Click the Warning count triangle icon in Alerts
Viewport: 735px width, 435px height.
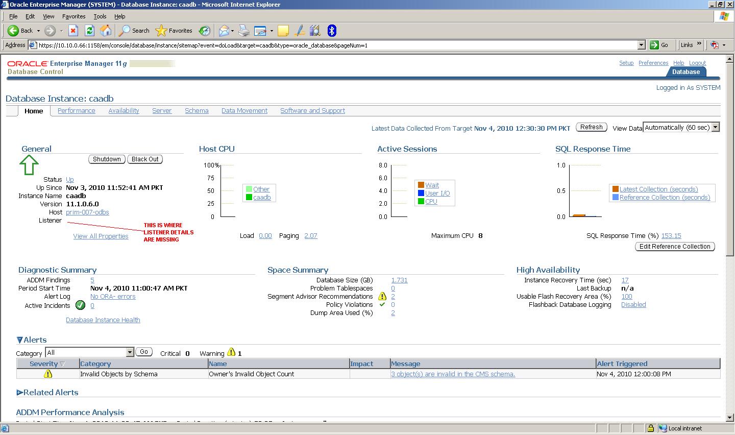point(231,352)
